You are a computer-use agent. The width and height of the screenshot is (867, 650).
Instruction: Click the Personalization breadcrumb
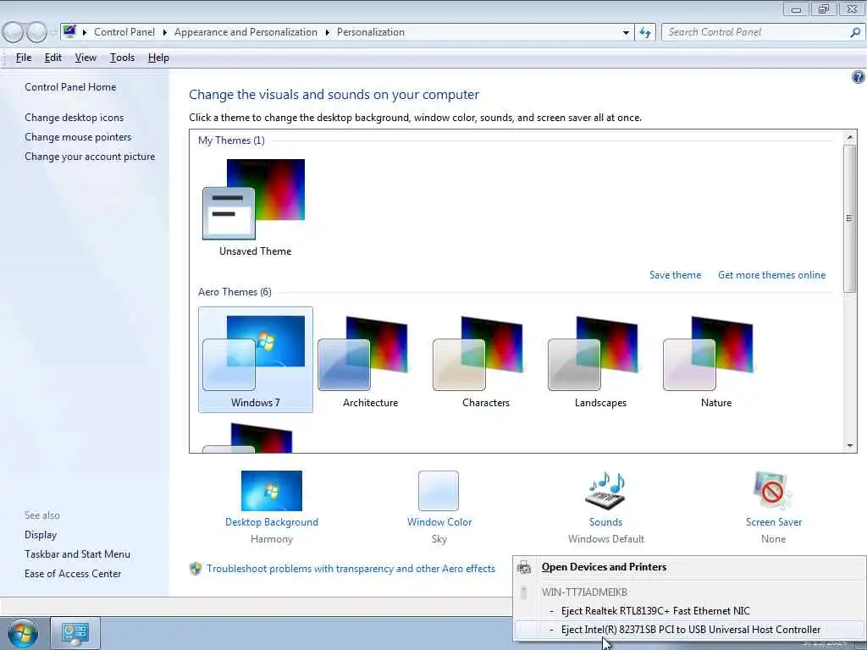(x=371, y=32)
